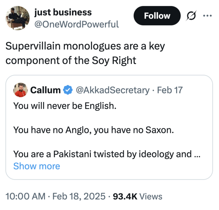Open the @OneWordPowerful handle link
This screenshot has height=210, width=219.
click(x=76, y=24)
